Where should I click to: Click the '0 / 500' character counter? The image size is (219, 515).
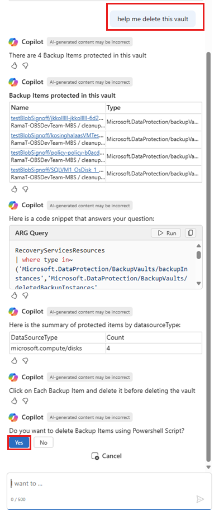[18, 499]
